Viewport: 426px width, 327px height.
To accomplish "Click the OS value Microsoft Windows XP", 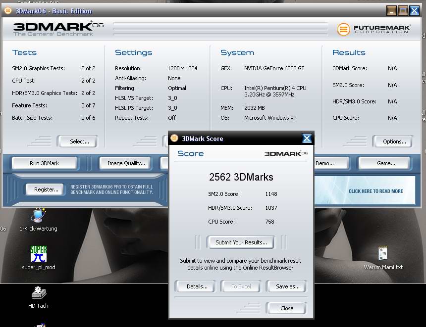I will coord(270,118).
